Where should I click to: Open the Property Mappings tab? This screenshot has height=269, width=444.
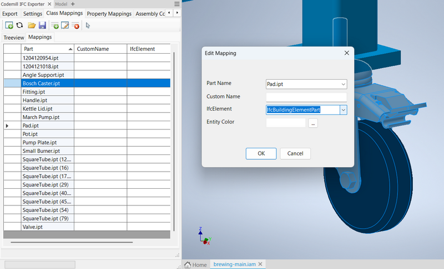click(109, 13)
